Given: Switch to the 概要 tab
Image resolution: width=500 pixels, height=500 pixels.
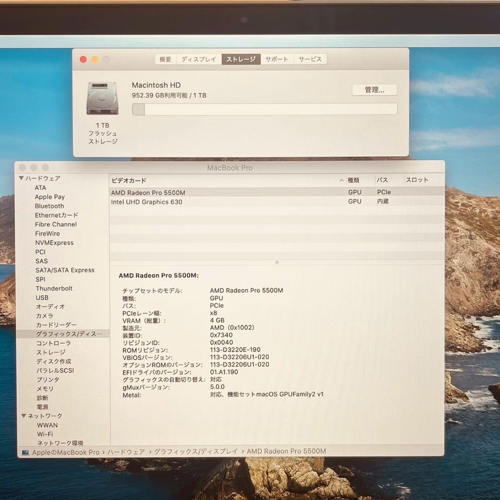Looking at the screenshot, I should pyautogui.click(x=166, y=59).
